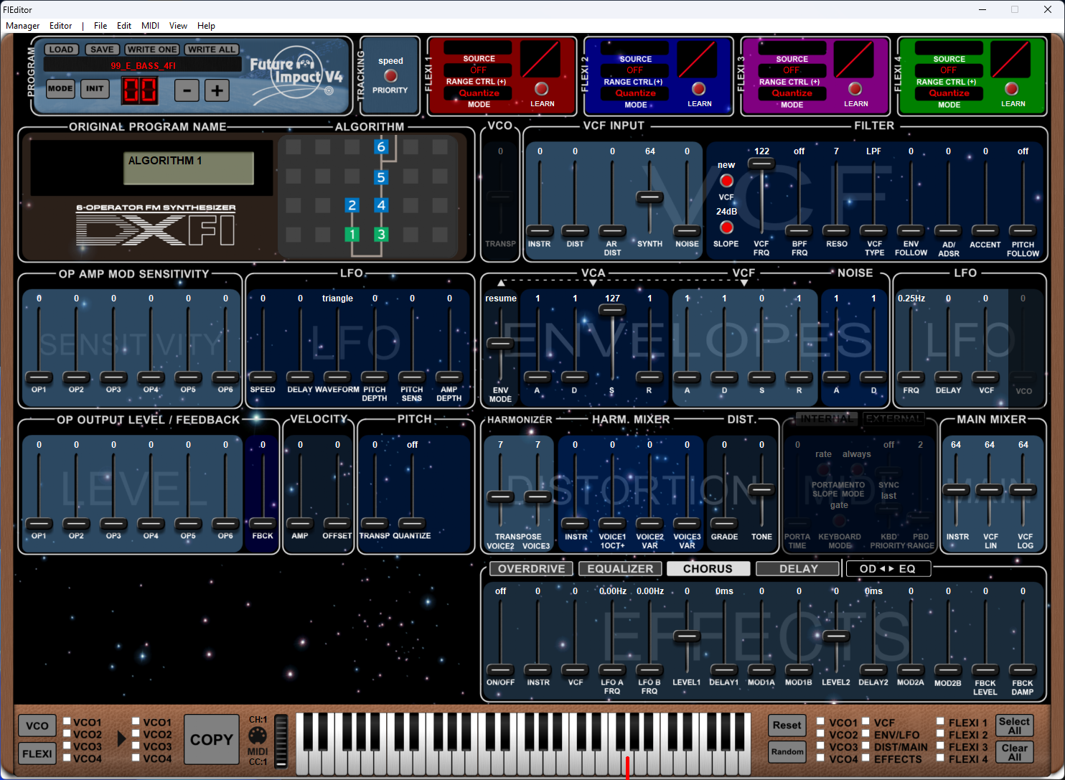Open the Manager menu
1065x780 pixels.
click(23, 26)
